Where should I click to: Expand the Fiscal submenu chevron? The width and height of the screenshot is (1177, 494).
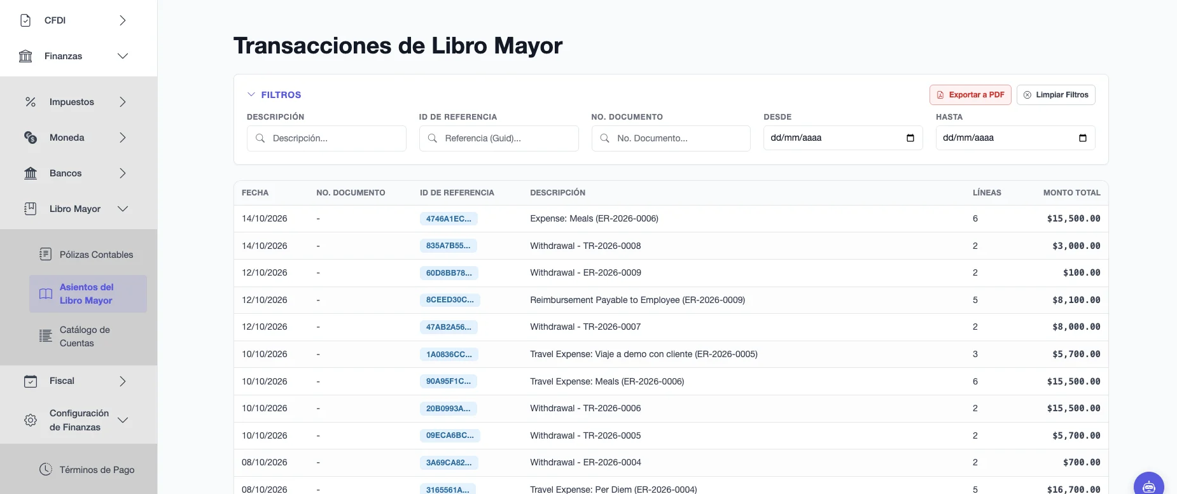[x=123, y=381]
